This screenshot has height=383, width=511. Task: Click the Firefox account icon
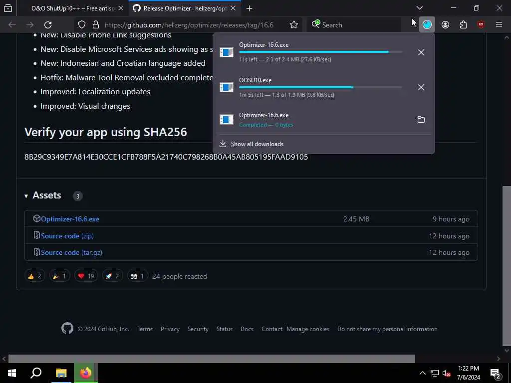445,24
